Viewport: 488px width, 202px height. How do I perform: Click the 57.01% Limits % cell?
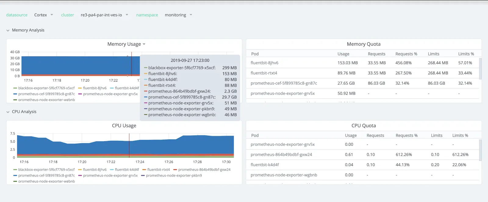[x=465, y=63]
